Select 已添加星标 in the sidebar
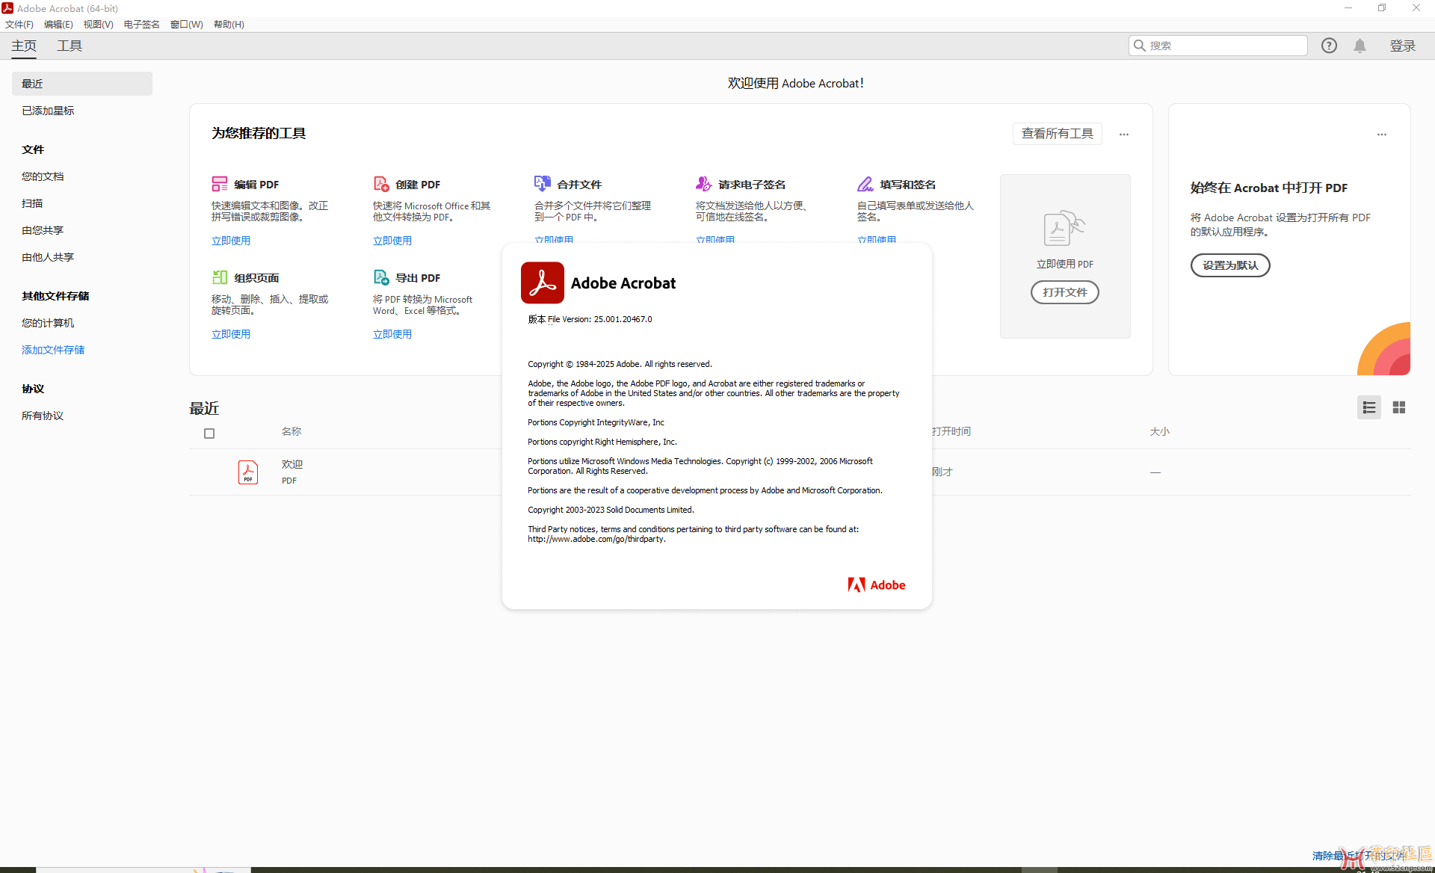 [x=48, y=111]
